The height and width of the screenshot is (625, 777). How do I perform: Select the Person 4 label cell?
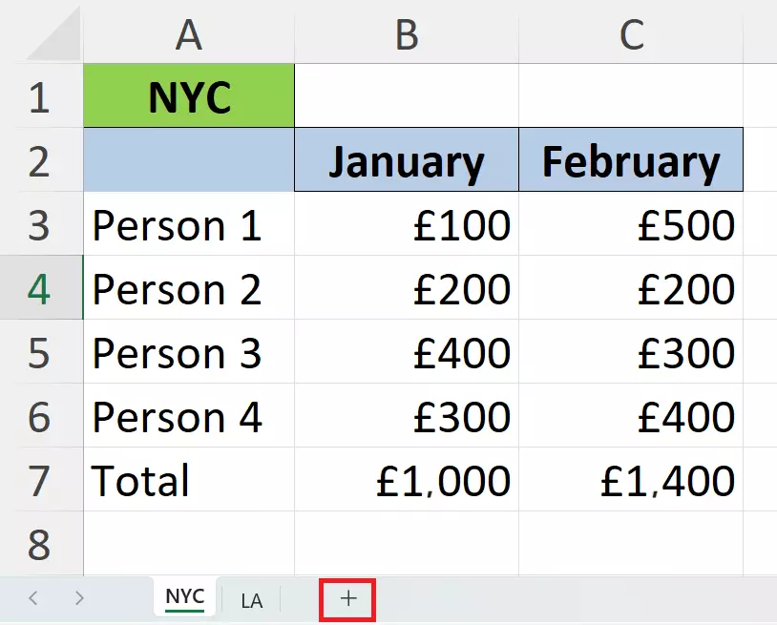(x=188, y=417)
